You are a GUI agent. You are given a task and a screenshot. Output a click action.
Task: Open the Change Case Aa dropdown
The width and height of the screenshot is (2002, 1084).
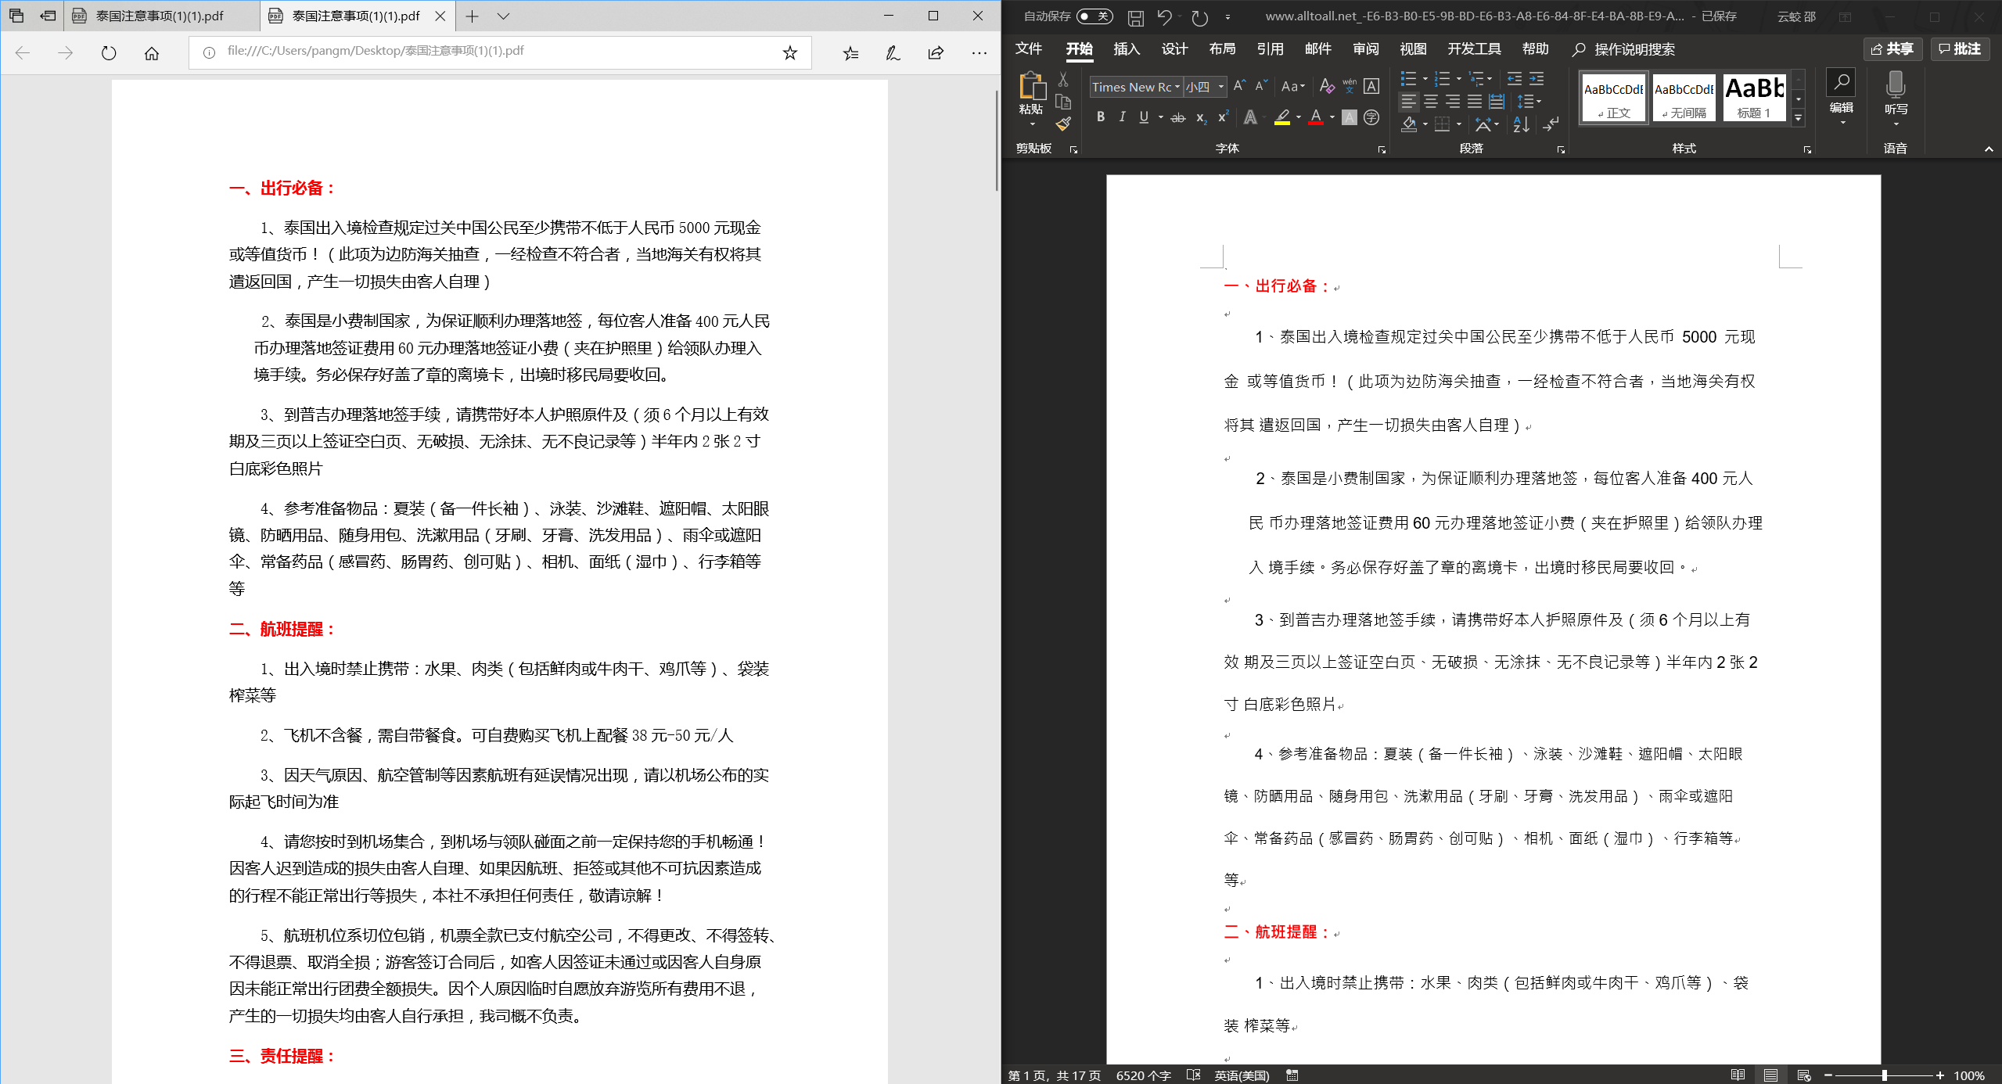[1293, 87]
